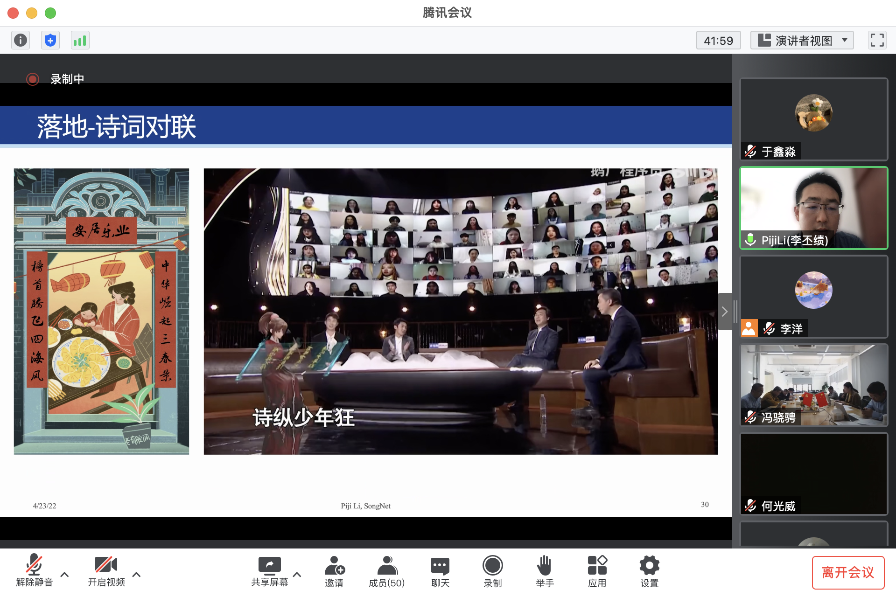
Task: Unmute microphone with 解除静音
Action: tap(35, 570)
